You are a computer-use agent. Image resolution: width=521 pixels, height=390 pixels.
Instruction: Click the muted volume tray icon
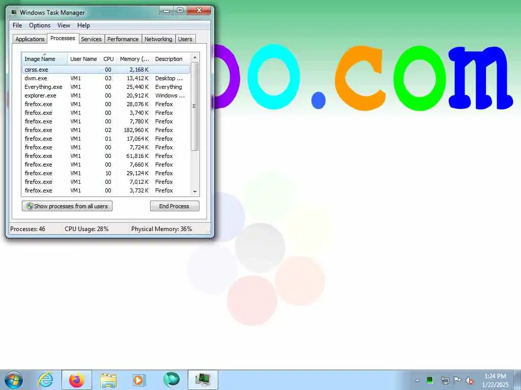(x=470, y=380)
